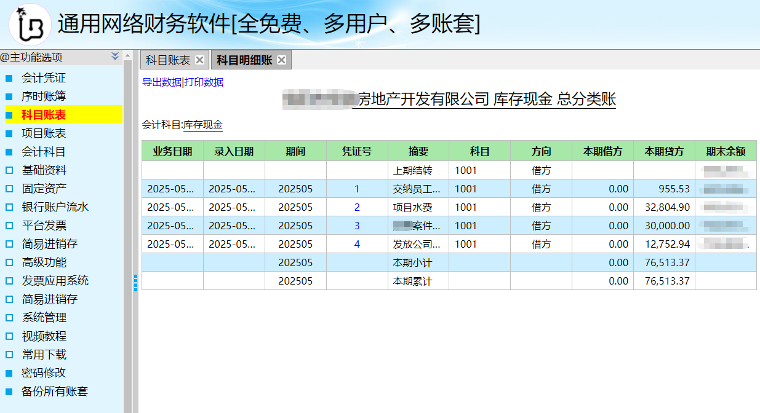Open voucher number 3 link

(x=357, y=226)
